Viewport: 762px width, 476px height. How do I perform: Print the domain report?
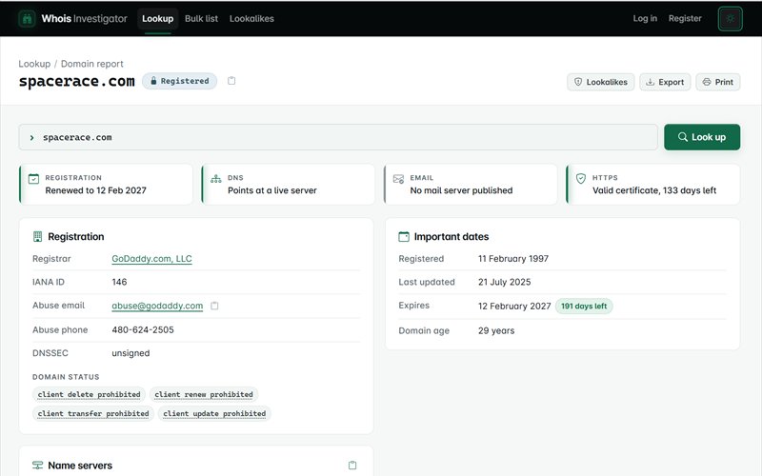tap(718, 82)
